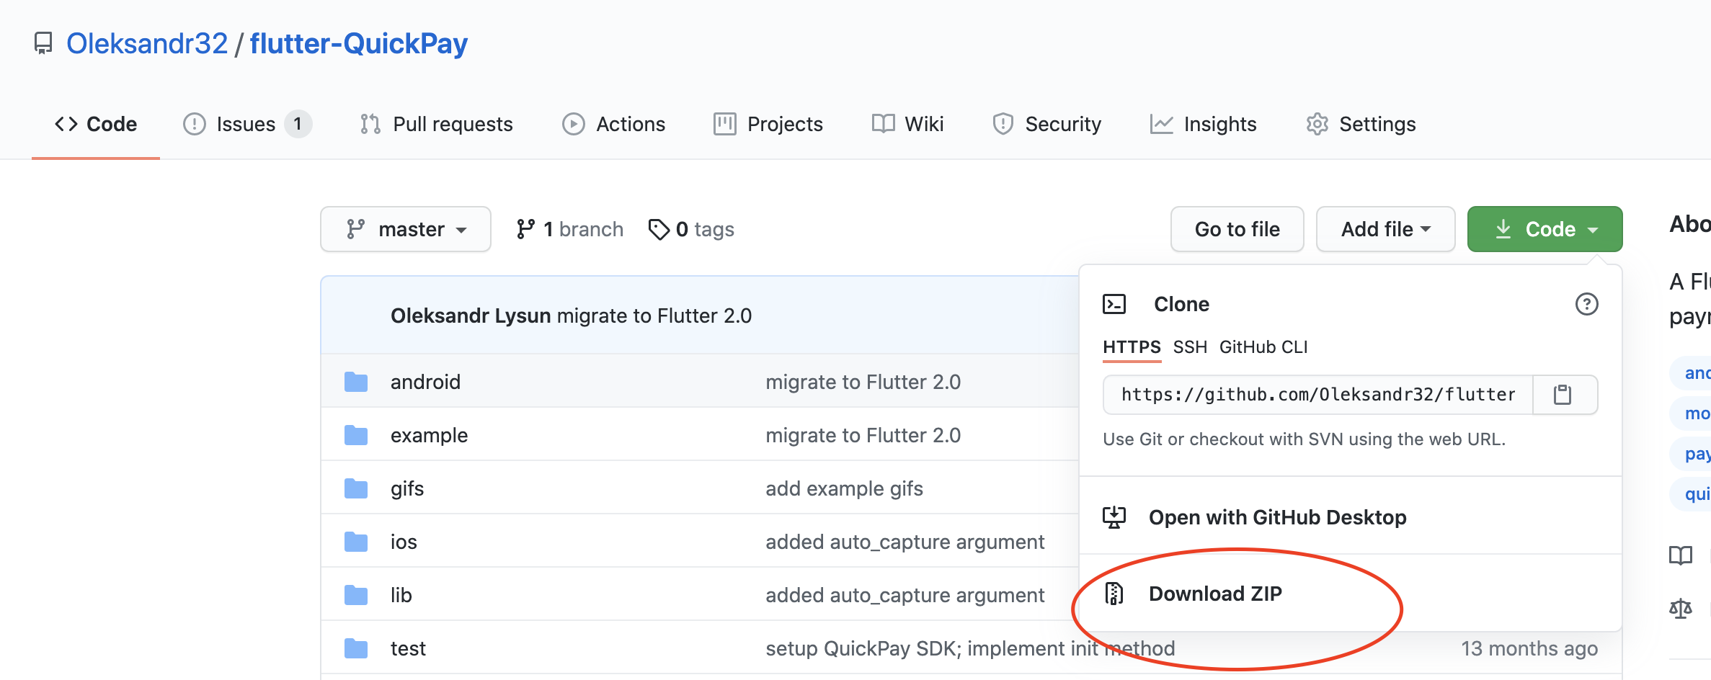The width and height of the screenshot is (1711, 680).
Task: Switch clone method to SSH
Action: click(1189, 346)
